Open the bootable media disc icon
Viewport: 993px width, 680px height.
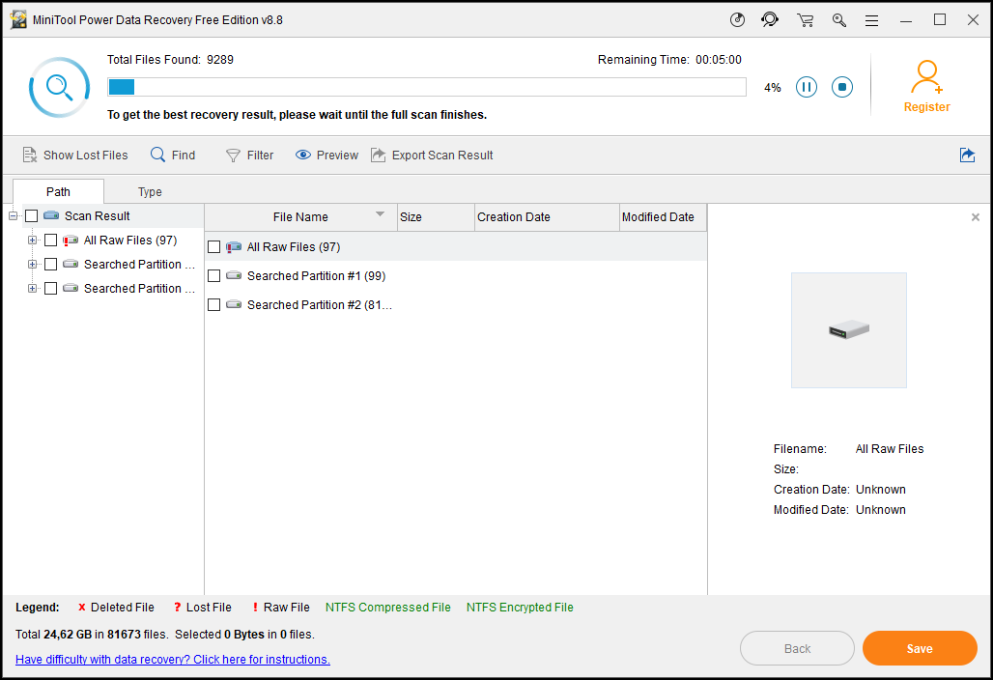point(737,20)
